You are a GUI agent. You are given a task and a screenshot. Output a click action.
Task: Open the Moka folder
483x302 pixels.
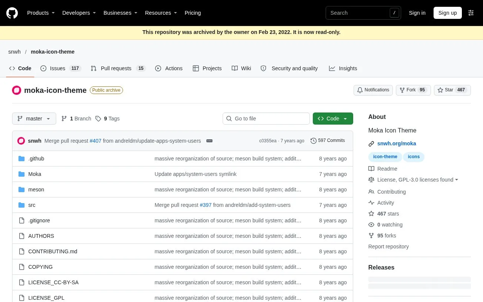coord(35,174)
